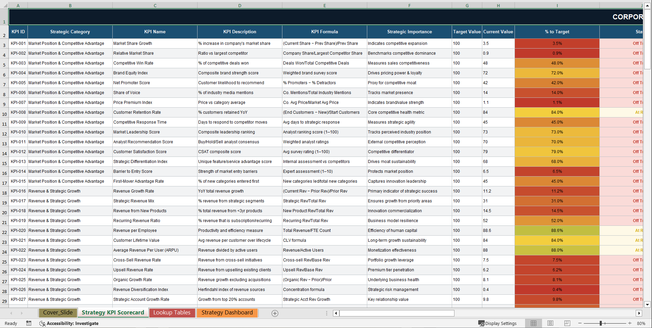Viewport: 652px width, 328px height.
Task: Switch to Normal view icon in status bar
Action: pos(534,323)
